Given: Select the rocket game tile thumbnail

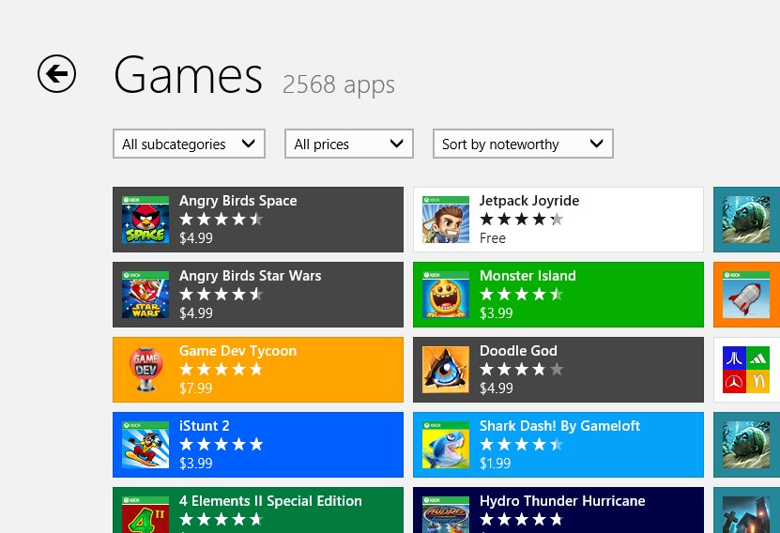Looking at the screenshot, I should [746, 295].
